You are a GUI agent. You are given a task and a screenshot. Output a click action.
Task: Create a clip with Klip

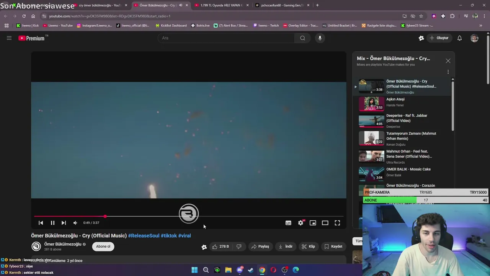click(308, 246)
